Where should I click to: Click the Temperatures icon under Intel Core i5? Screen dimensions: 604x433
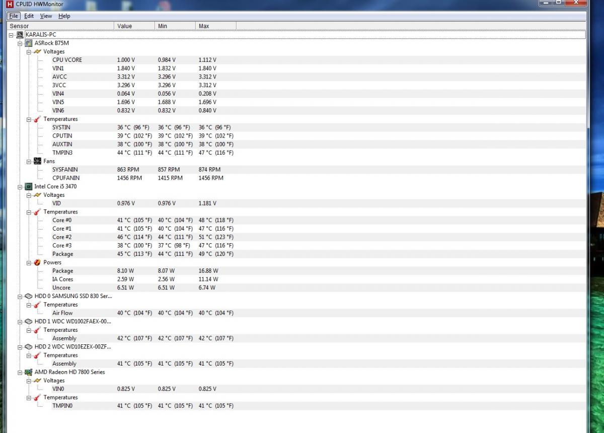coord(37,212)
